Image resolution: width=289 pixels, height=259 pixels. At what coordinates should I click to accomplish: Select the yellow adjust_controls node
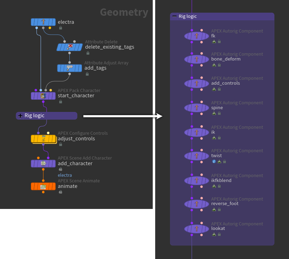coord(43,139)
